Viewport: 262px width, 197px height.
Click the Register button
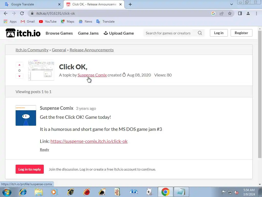241,33
